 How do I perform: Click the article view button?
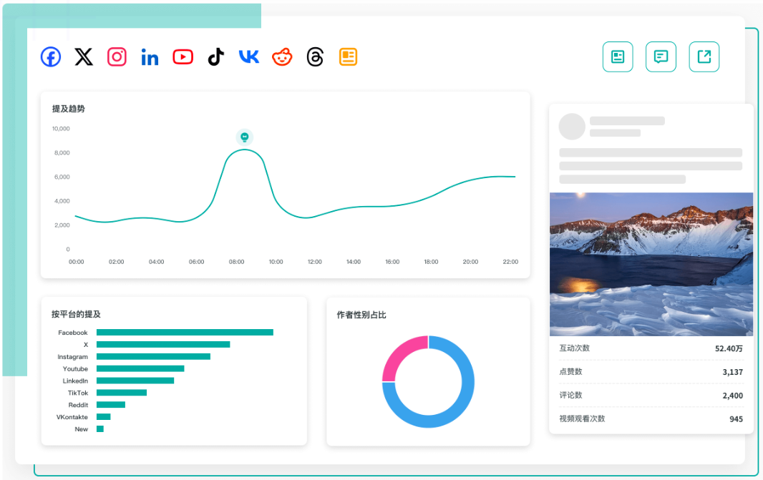pyautogui.click(x=618, y=57)
